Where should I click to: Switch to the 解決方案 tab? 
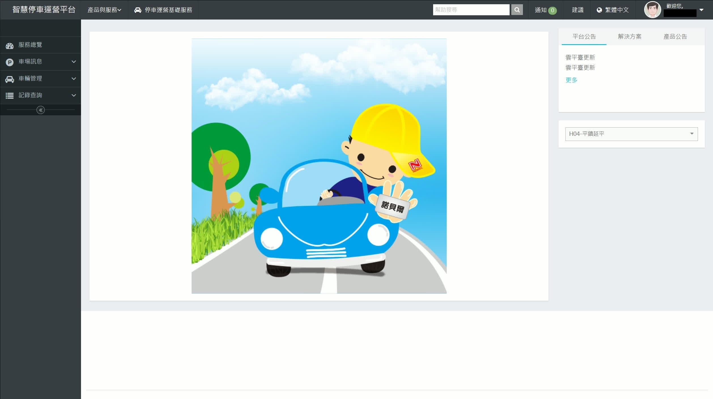coord(629,37)
